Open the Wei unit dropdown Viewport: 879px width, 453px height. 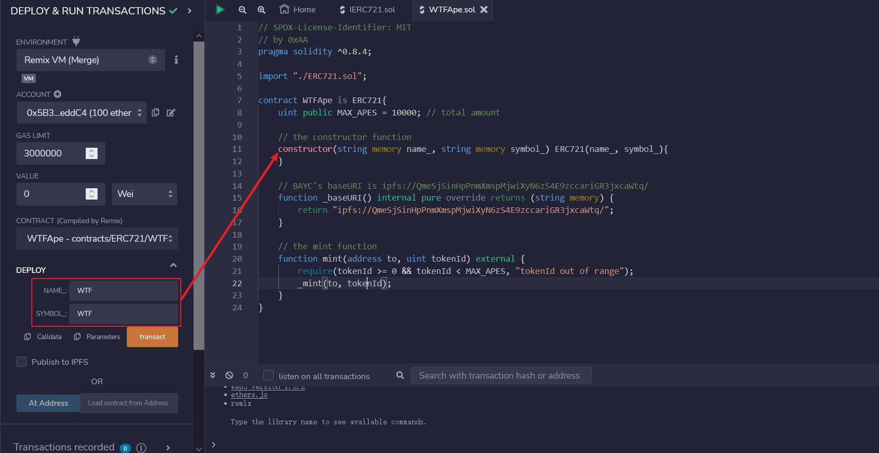144,194
